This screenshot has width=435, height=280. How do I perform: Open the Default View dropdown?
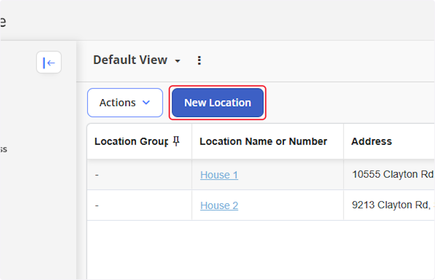point(137,60)
